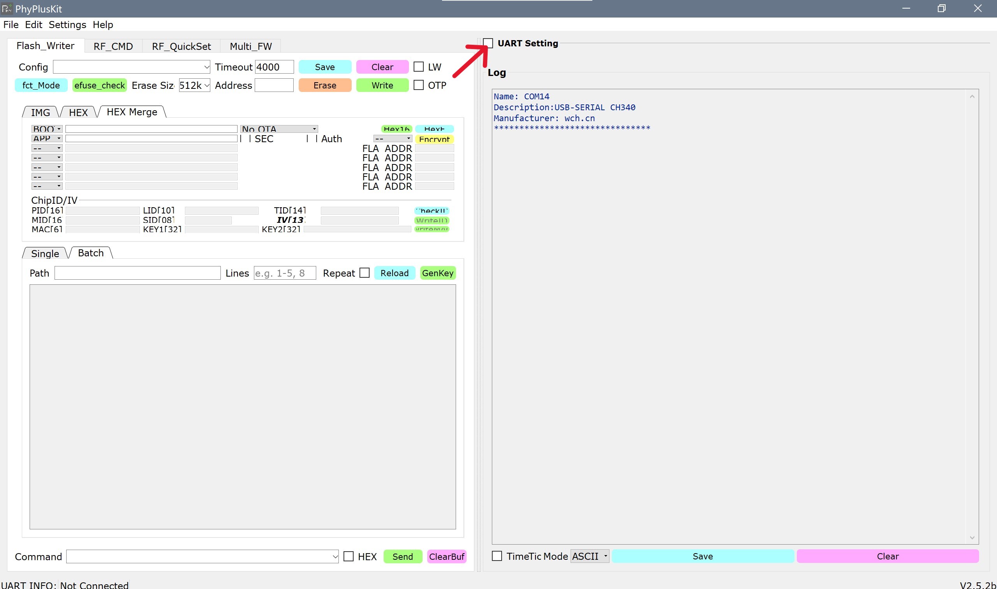Enable the UART Setting checkbox
Image resolution: width=997 pixels, height=589 pixels.
pyautogui.click(x=488, y=43)
